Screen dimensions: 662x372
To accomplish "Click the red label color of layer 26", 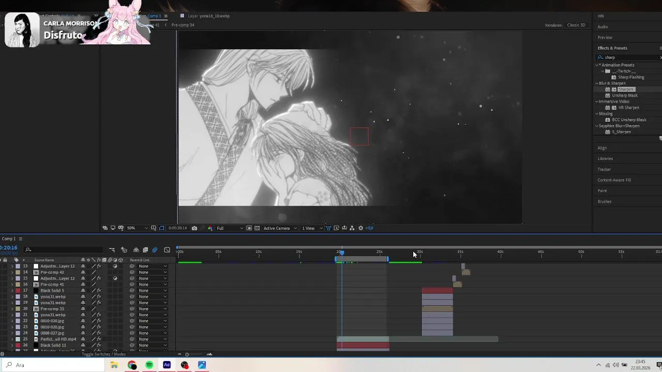I will [x=18, y=345].
